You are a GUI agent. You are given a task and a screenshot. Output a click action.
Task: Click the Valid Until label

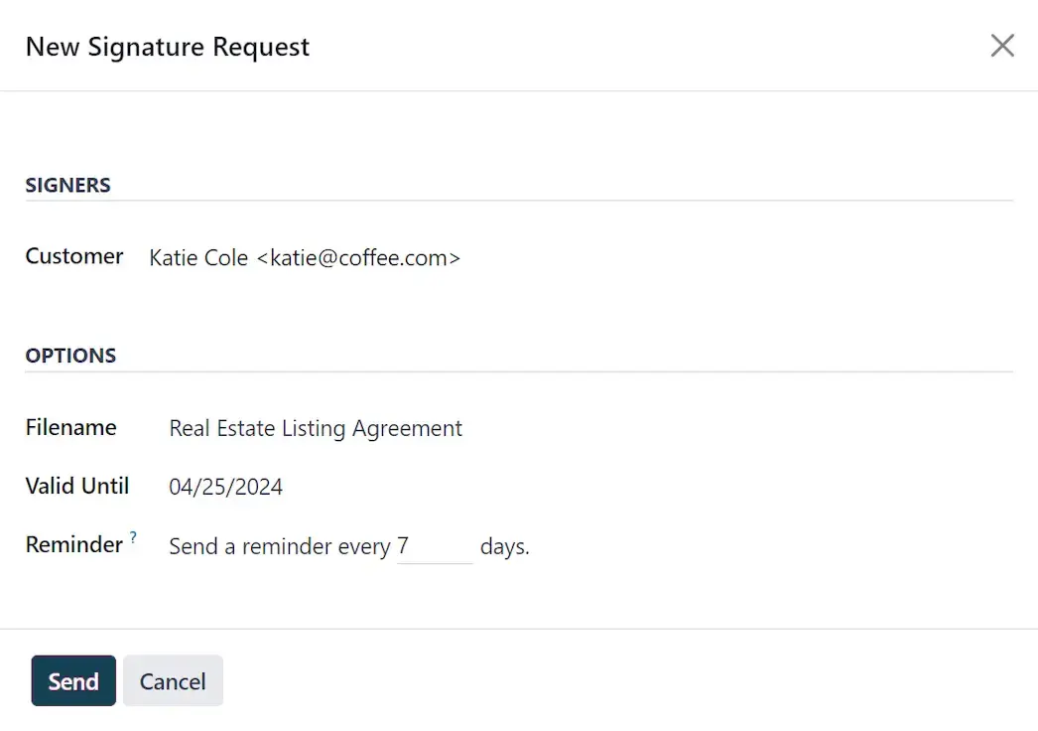77,487
